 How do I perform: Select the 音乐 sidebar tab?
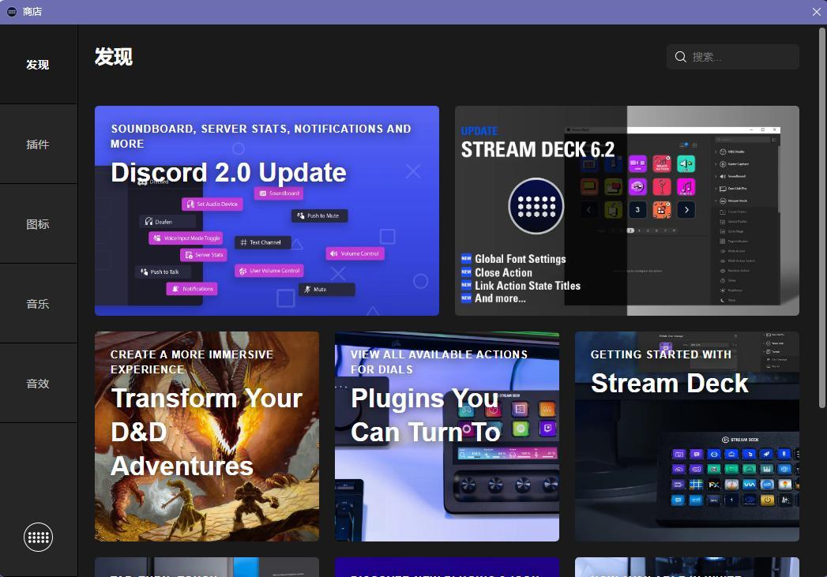(38, 304)
